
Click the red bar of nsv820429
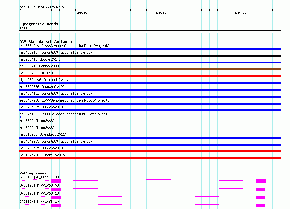pos(150,76)
